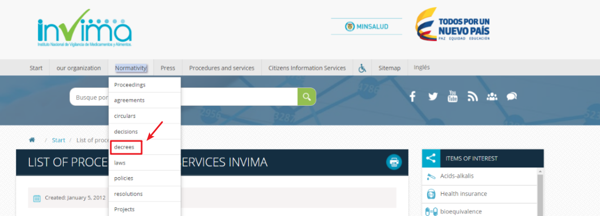Open the YouTube channel icon
Image resolution: width=600 pixels, height=216 pixels.
pos(452,97)
